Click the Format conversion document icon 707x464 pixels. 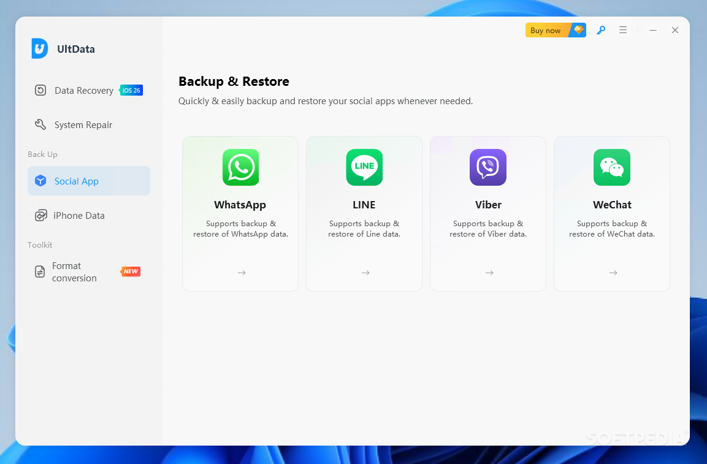[40, 272]
